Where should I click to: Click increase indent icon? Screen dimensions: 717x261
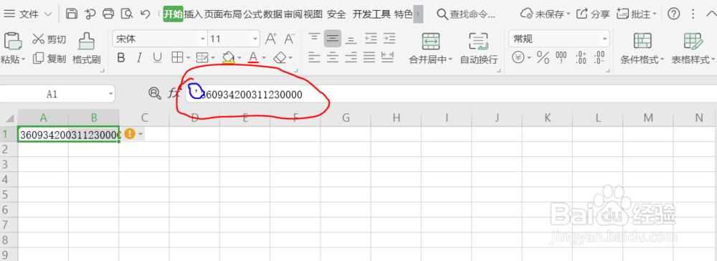pyautogui.click(x=389, y=39)
